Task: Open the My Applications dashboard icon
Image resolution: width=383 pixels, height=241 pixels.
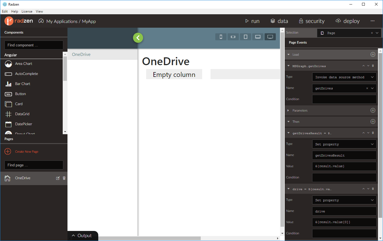Action: (41, 21)
